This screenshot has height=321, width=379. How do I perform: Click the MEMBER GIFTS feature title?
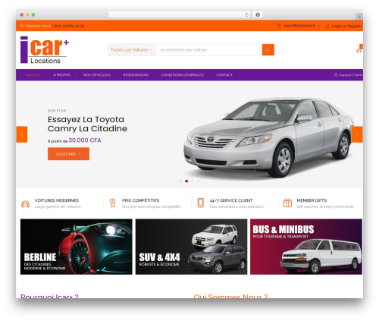click(x=312, y=200)
